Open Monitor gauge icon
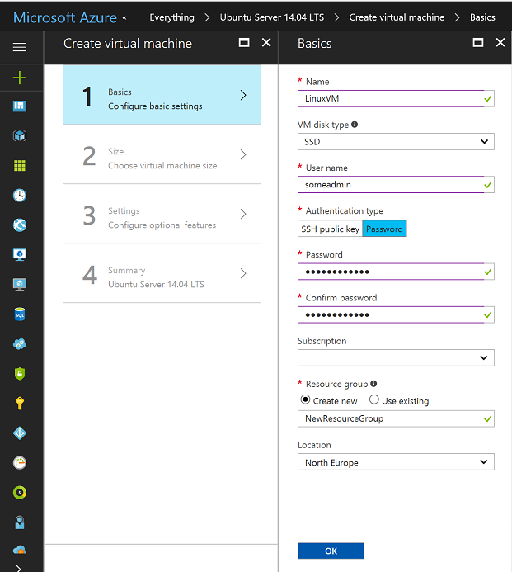Image resolution: width=512 pixels, height=572 pixels. [x=20, y=463]
